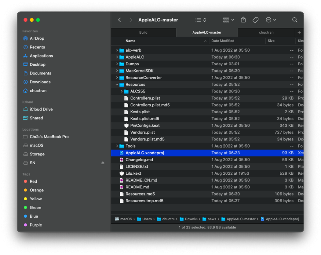Click the README_CN.md file icon
Viewport: 321px width, 255px height.
coord(122,180)
